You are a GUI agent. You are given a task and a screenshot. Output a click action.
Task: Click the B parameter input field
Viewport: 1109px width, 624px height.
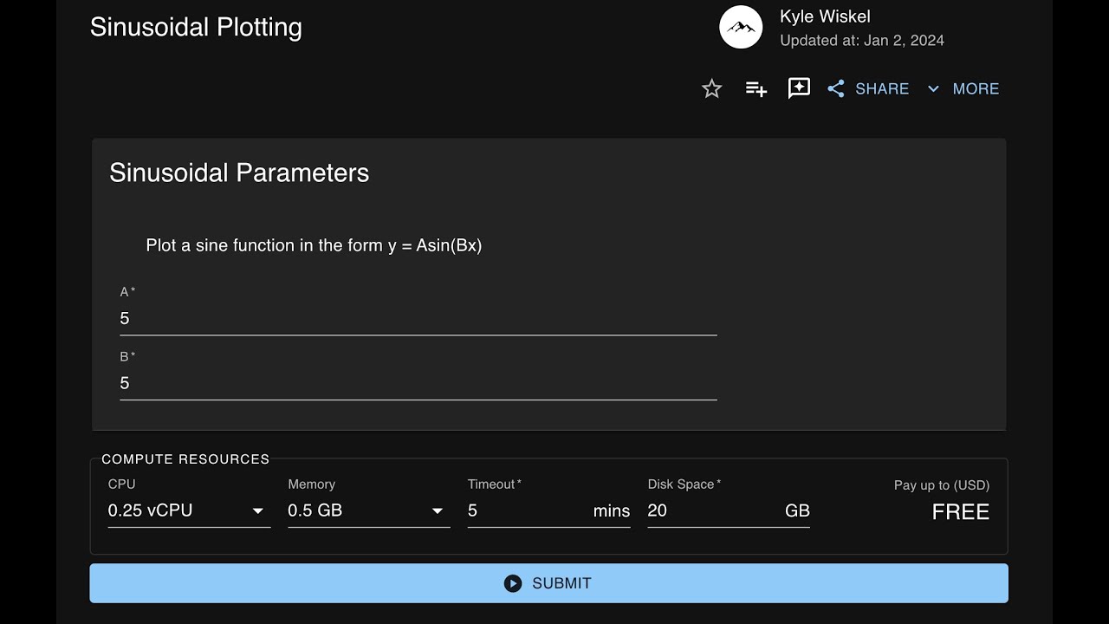pos(418,383)
